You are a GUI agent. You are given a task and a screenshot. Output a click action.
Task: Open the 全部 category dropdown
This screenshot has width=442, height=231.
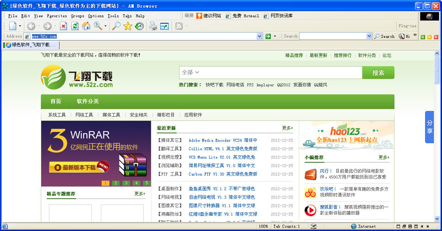click(x=190, y=72)
